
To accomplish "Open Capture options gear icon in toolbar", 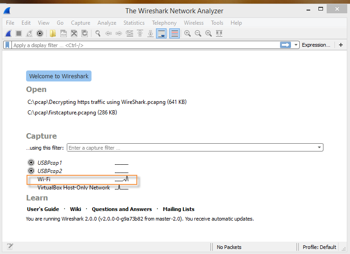I will 40,33.
